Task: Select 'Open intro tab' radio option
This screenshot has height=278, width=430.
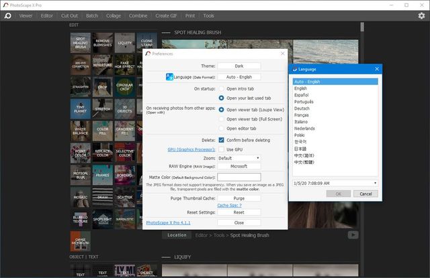Action: 222,88
